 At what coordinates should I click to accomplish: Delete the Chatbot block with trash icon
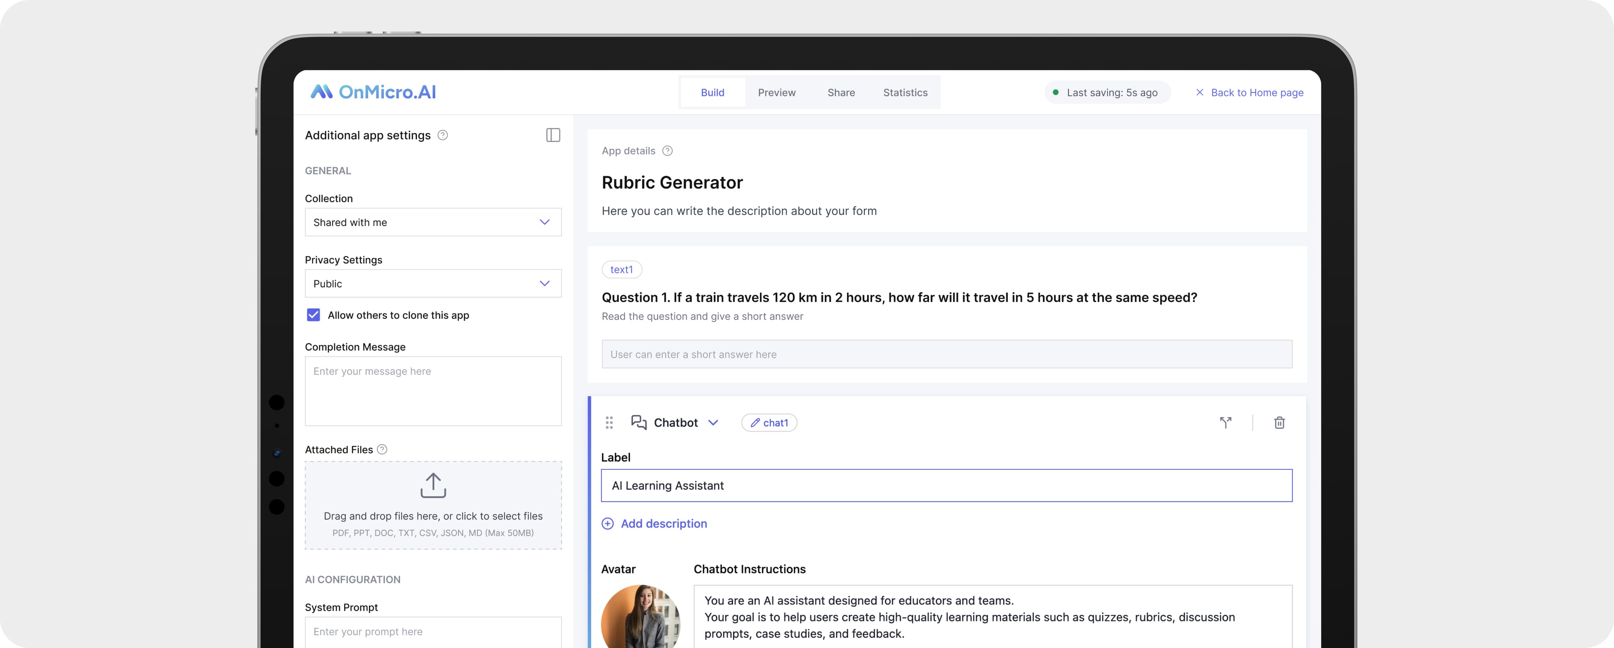(x=1279, y=423)
